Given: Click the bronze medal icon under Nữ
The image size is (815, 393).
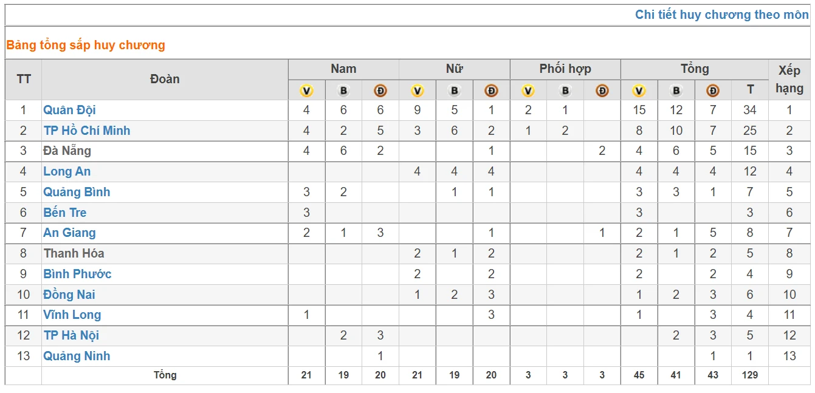Looking at the screenshot, I should 491,91.
